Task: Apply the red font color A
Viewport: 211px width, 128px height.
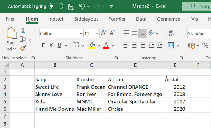Action: click(106, 45)
